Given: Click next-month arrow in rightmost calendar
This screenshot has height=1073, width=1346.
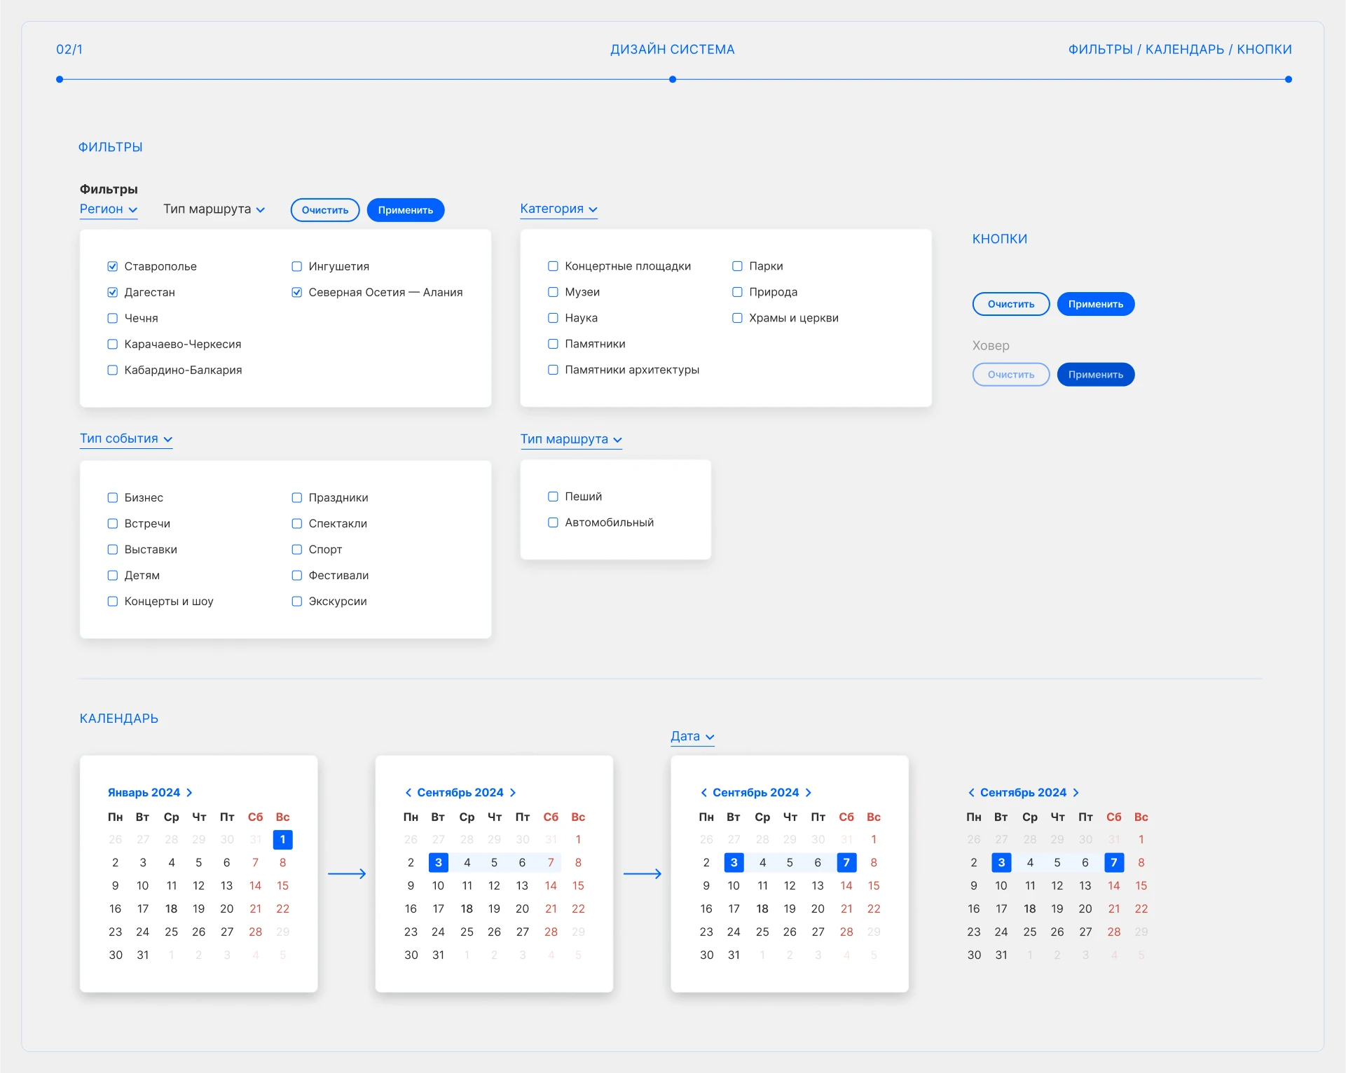Looking at the screenshot, I should [x=1076, y=793].
